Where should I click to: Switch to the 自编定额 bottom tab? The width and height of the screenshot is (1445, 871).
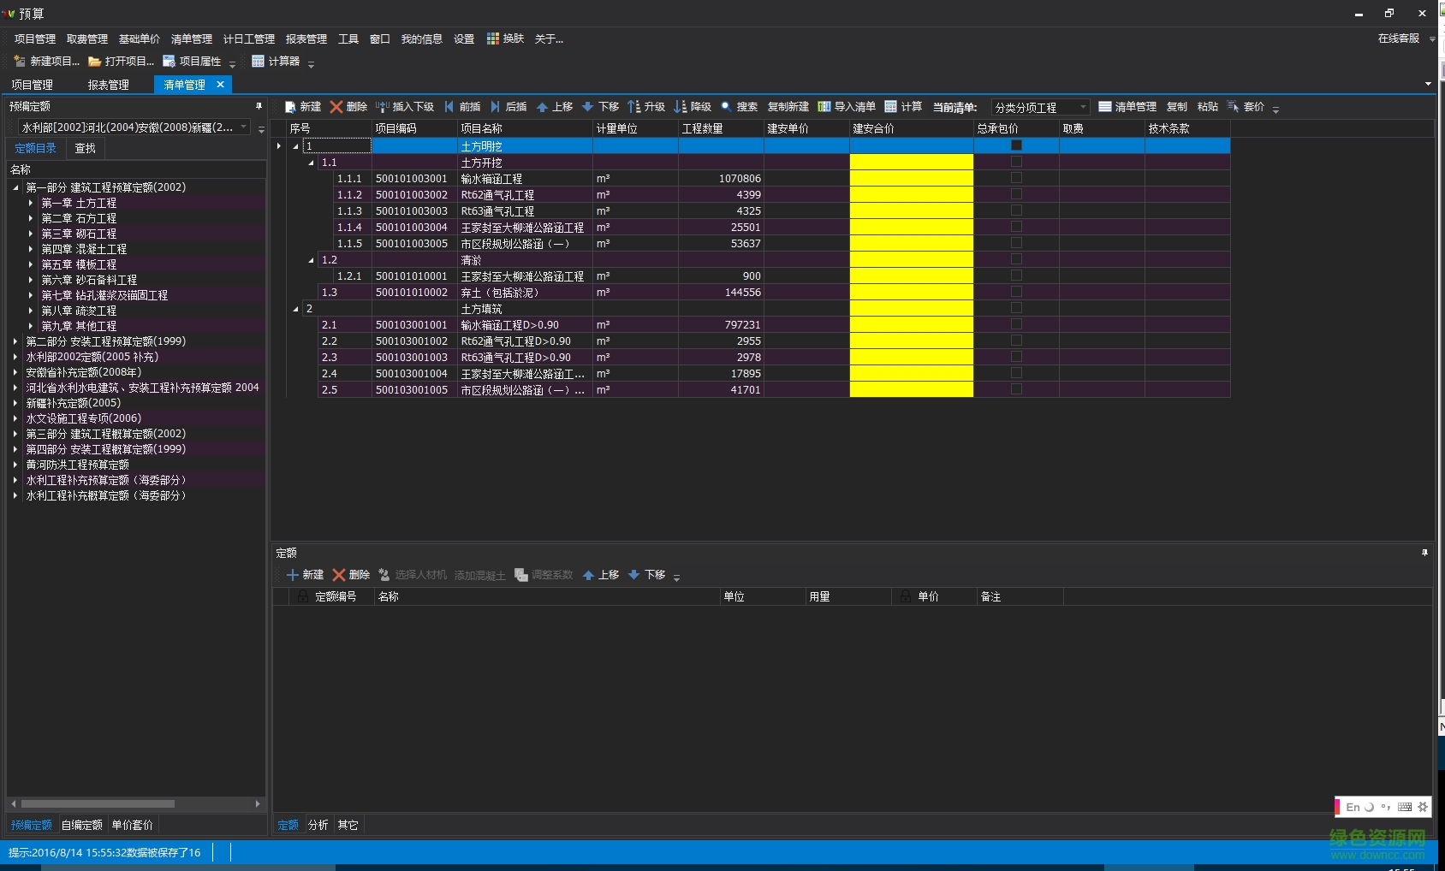coord(82,825)
